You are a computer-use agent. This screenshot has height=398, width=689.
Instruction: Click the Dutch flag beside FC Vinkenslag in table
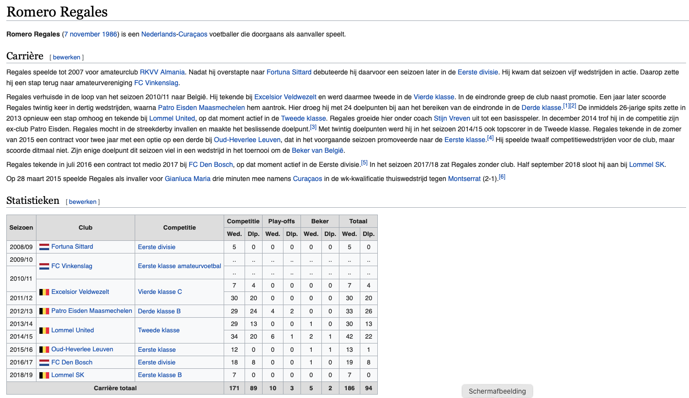44,266
